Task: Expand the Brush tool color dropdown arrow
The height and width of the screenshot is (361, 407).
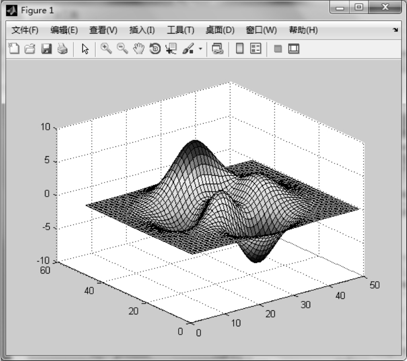Action: [x=200, y=50]
